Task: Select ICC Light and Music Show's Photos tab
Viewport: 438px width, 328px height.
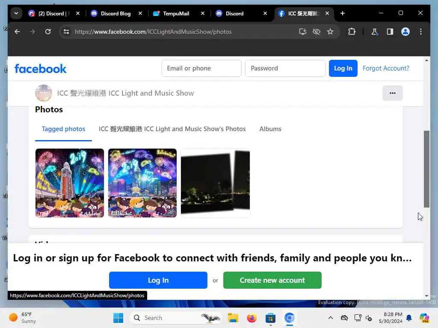Action: (172, 129)
